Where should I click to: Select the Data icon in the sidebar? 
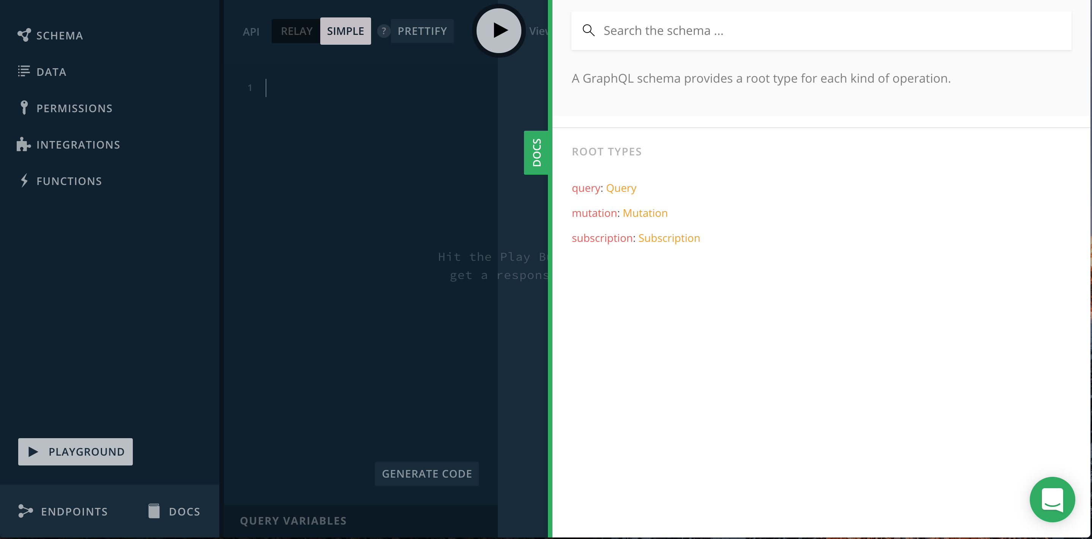click(24, 71)
